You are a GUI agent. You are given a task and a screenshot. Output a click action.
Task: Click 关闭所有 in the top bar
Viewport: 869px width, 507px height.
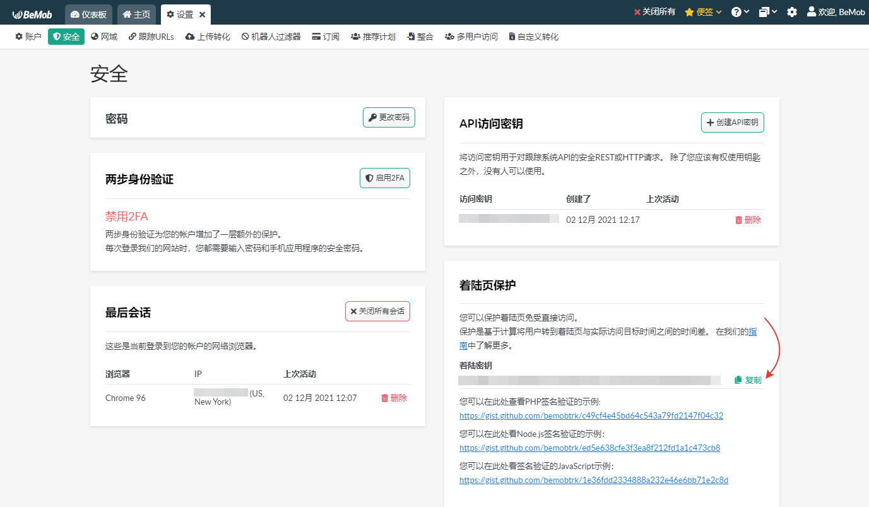pos(654,12)
